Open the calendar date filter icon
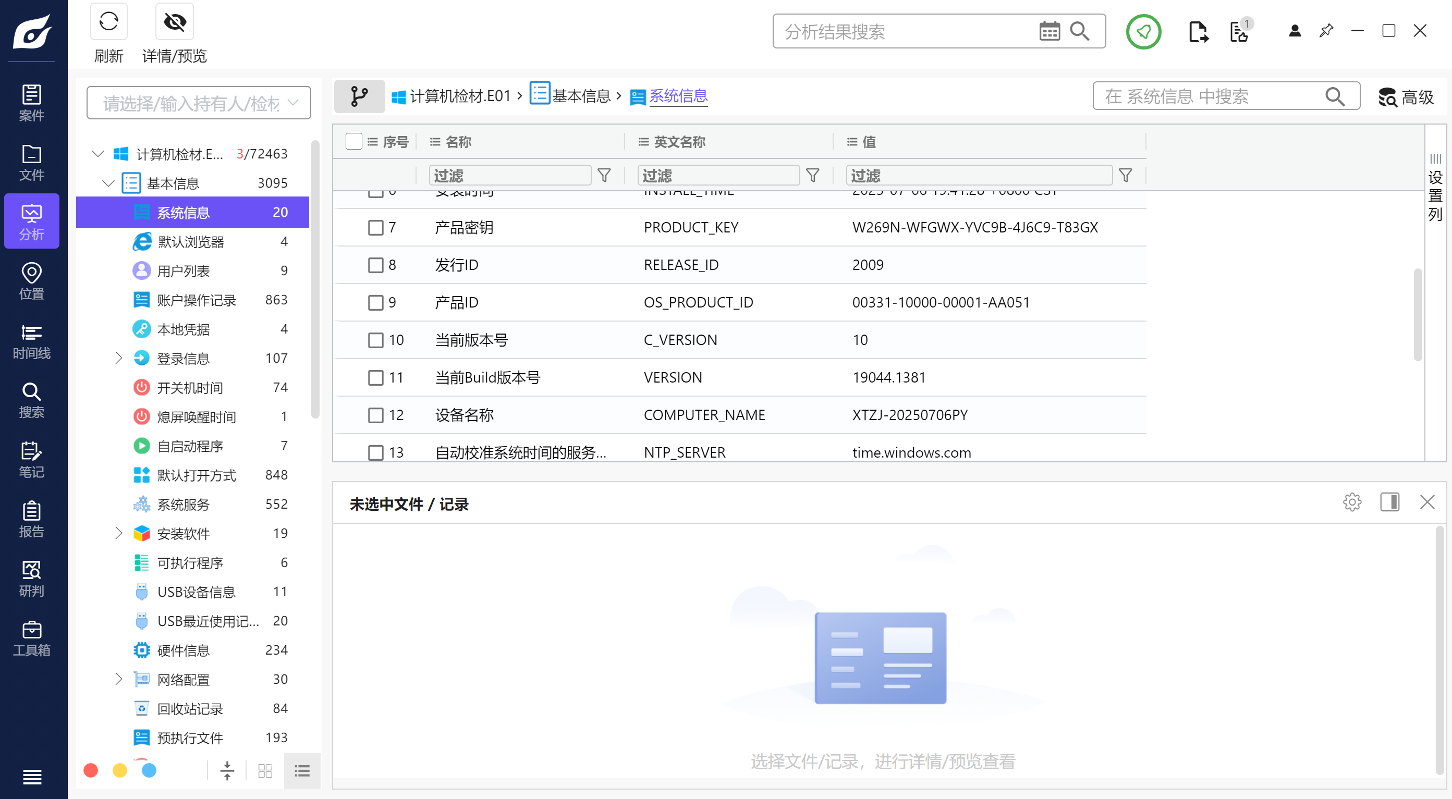This screenshot has height=799, width=1452. coord(1048,32)
